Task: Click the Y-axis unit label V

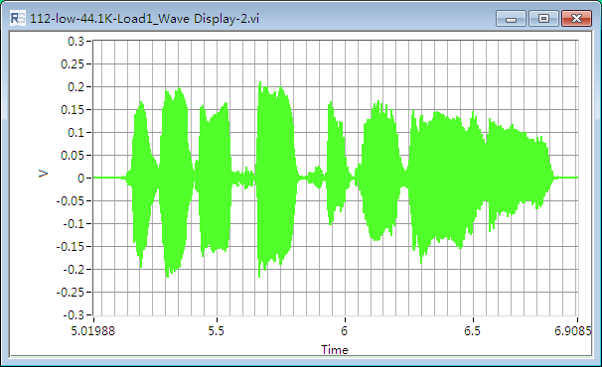Action: click(x=44, y=174)
